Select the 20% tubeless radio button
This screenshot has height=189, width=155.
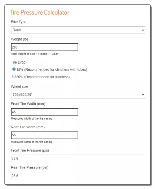point(14,77)
